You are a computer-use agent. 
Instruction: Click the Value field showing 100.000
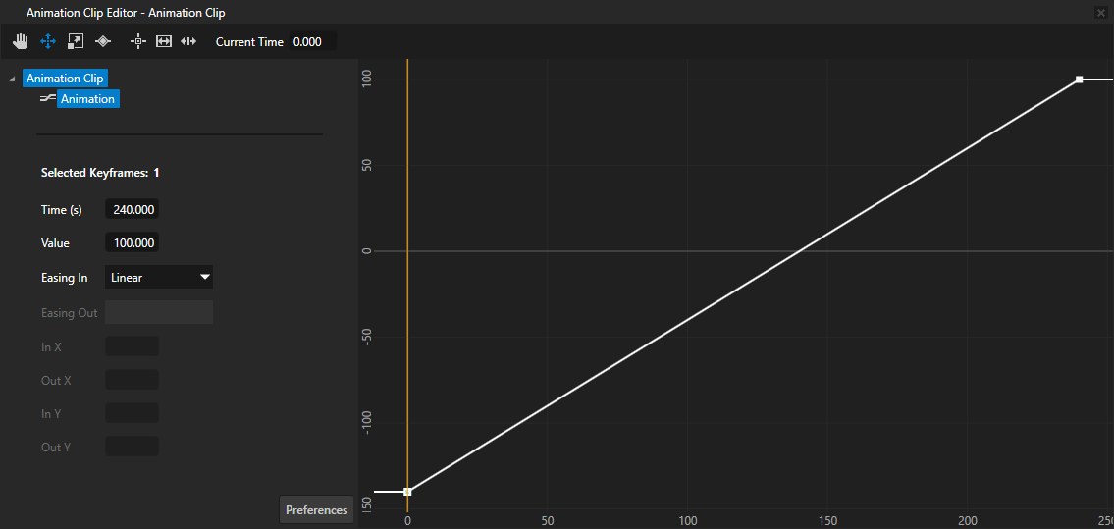[x=132, y=243]
